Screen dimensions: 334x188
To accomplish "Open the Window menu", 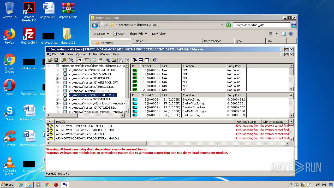I will [x=105, y=54].
